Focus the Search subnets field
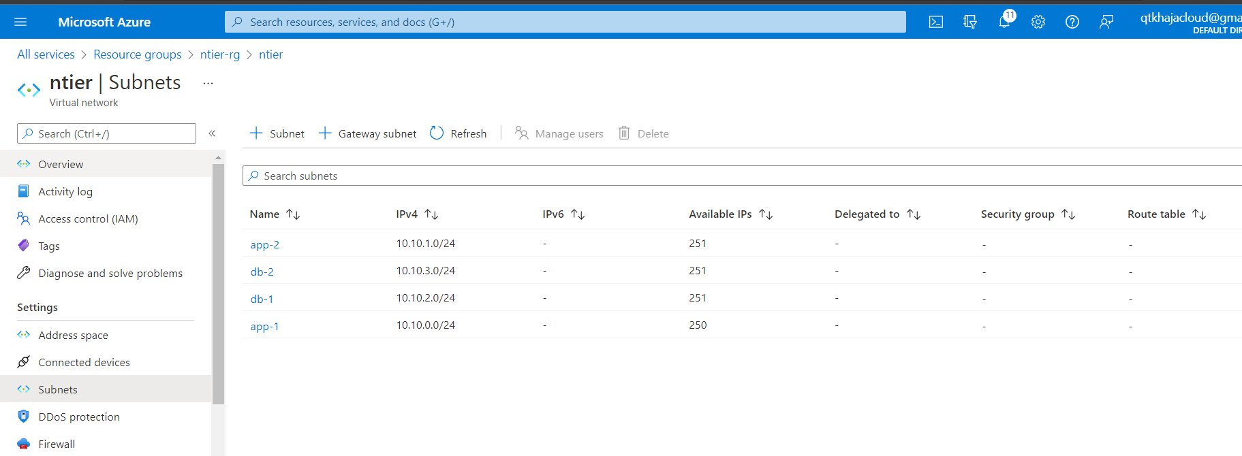Image resolution: width=1242 pixels, height=456 pixels. pyautogui.click(x=742, y=176)
